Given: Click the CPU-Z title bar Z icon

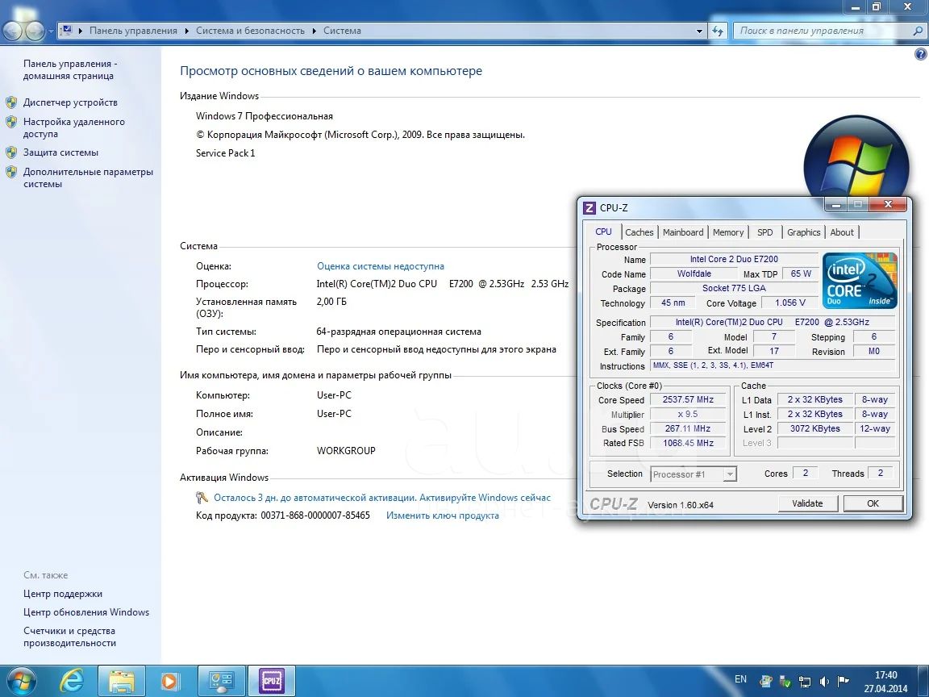Looking at the screenshot, I should click(589, 208).
